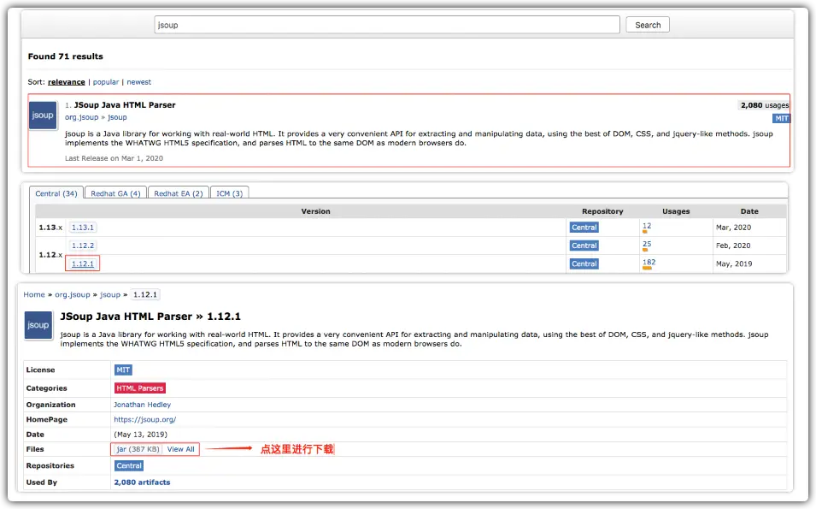The height and width of the screenshot is (509, 816).
Task: Click the 1.12.1 breadcrumb item
Action: (x=144, y=294)
